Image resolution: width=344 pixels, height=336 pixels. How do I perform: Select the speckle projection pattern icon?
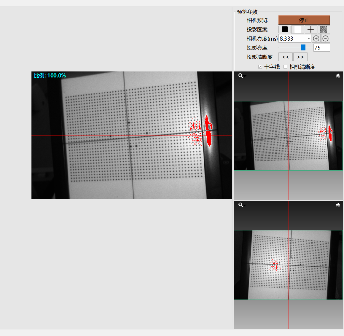[324, 29]
